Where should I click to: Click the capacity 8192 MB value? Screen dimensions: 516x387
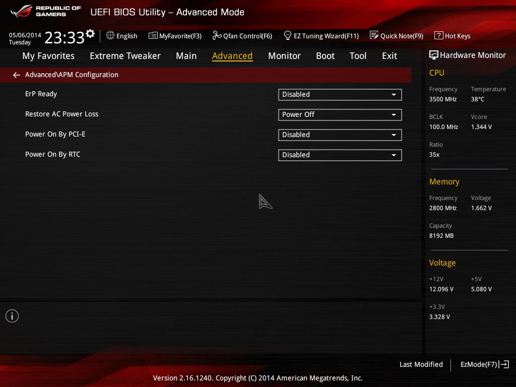coord(441,236)
